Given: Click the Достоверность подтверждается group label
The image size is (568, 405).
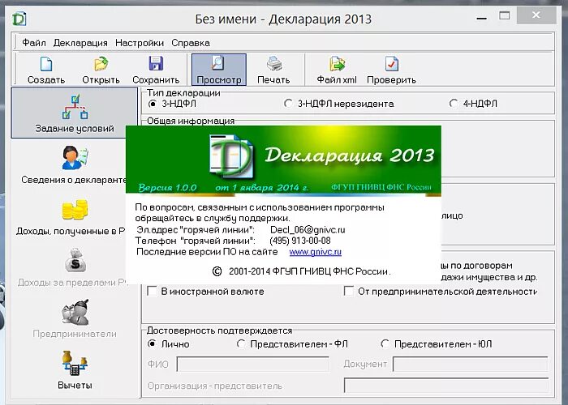Looking at the screenshot, I should (219, 330).
